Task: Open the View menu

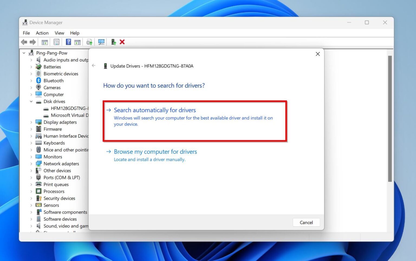Action: (59, 33)
